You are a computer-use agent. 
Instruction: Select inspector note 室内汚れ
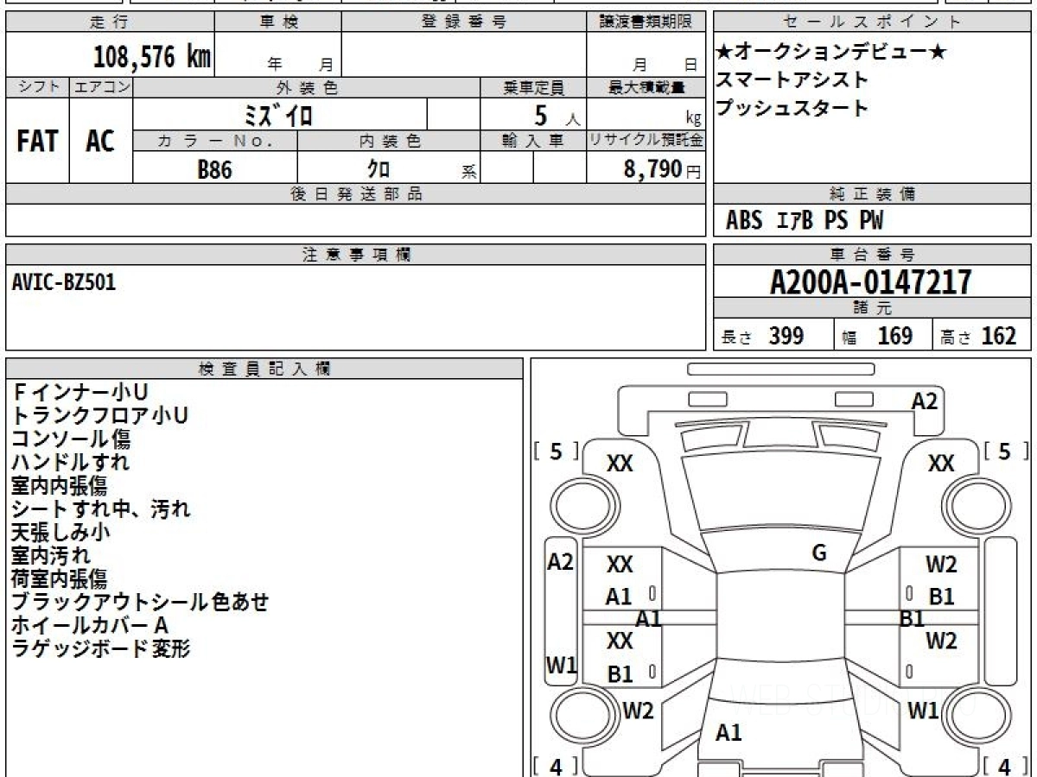pyautogui.click(x=51, y=555)
